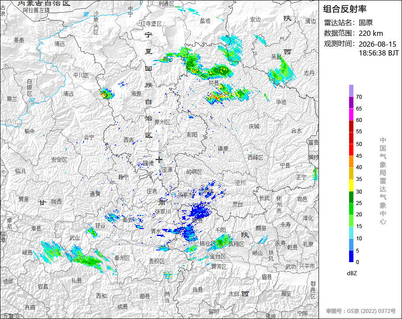Click the 中国气象局雷达气象中心 vertical watermark
Image resolution: width=402 pixels, height=319 pixels.
coord(383,181)
